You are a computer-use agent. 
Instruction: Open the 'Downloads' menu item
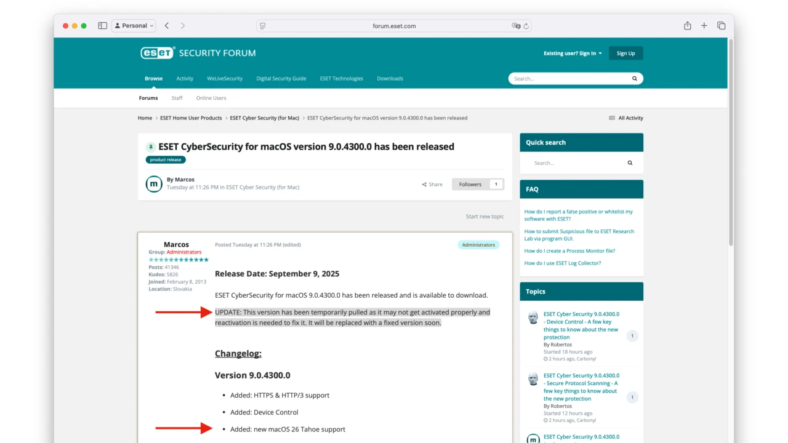point(390,78)
